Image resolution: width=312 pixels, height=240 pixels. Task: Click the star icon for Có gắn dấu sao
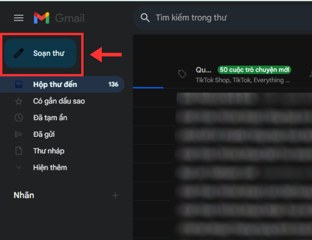point(19,101)
